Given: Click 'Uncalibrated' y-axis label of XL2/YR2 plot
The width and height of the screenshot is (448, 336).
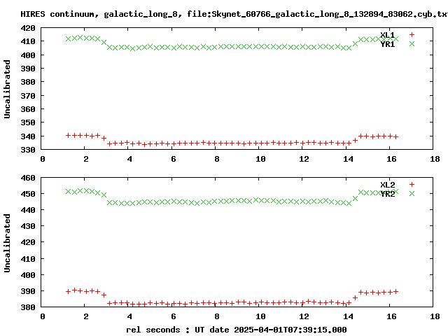Looking at the screenshot, I should coord(7,243).
